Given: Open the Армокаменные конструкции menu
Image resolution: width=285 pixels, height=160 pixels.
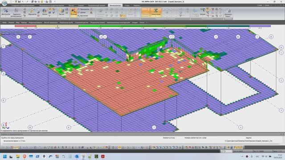Looking at the screenshot, I should (x=118, y=23).
